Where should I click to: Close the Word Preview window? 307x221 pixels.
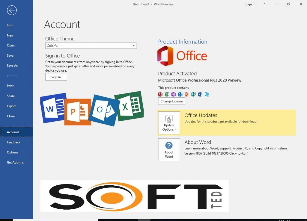click(301, 4)
